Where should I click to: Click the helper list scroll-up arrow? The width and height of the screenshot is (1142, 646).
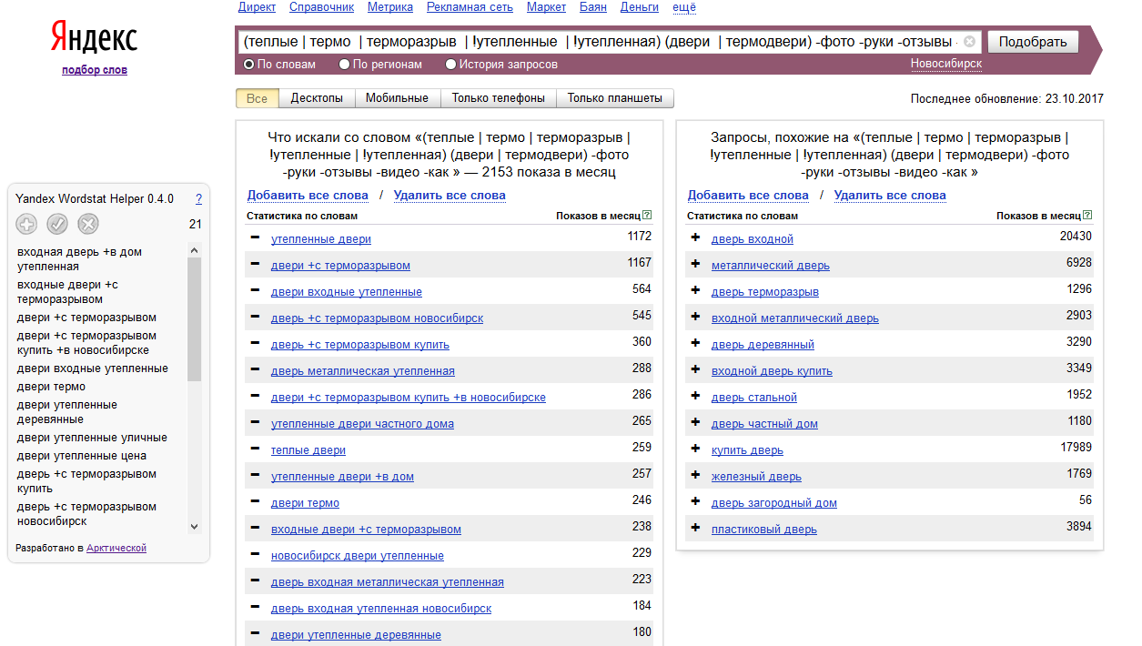pyautogui.click(x=194, y=250)
